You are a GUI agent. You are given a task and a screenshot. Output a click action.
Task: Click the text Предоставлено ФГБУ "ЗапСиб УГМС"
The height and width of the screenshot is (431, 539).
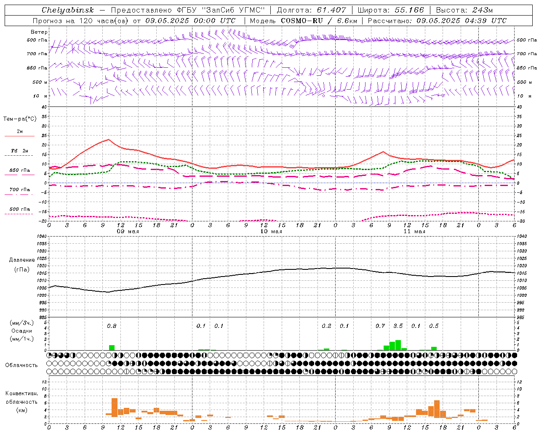pos(188,10)
